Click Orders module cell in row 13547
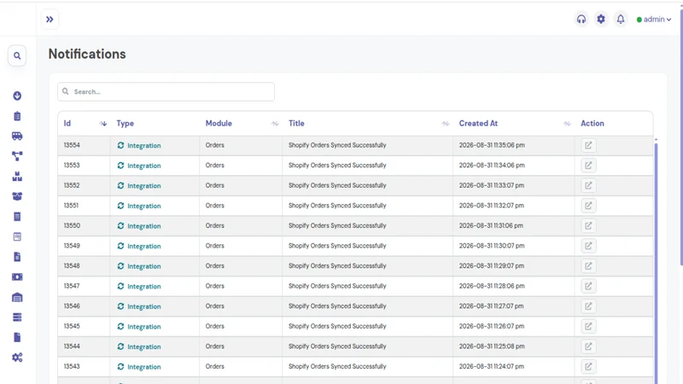This screenshot has height=384, width=683. (x=215, y=286)
